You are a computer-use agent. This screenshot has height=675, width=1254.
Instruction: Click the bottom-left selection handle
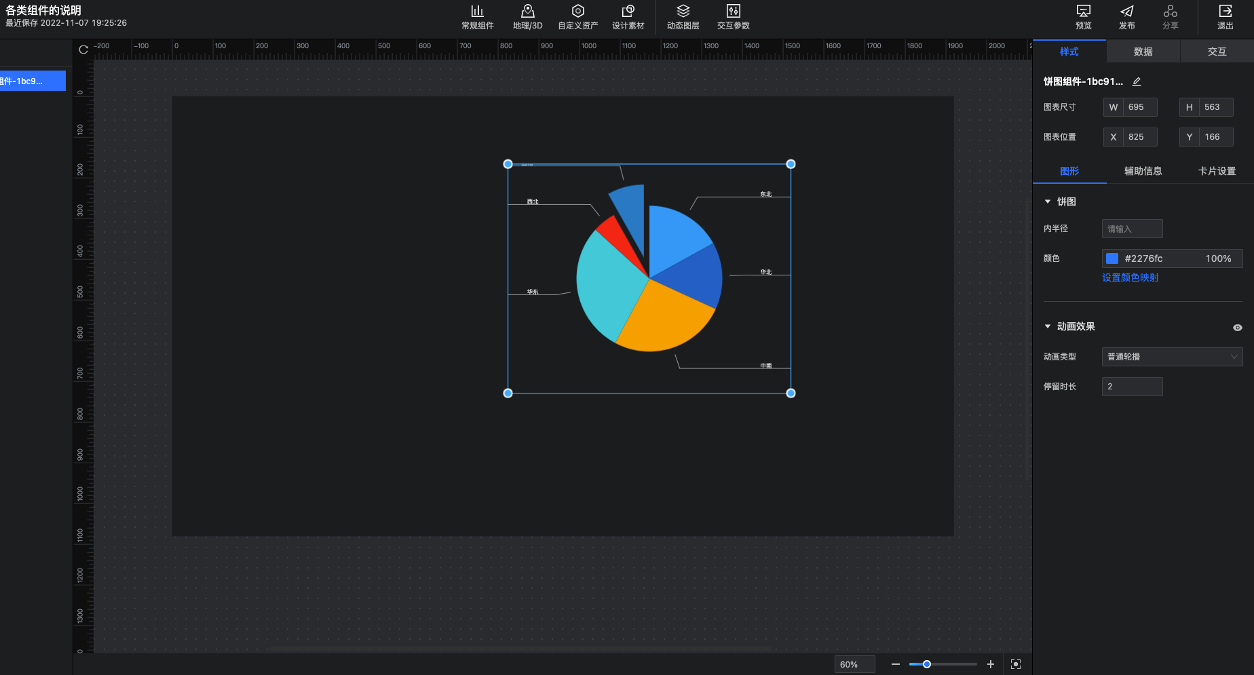(508, 393)
